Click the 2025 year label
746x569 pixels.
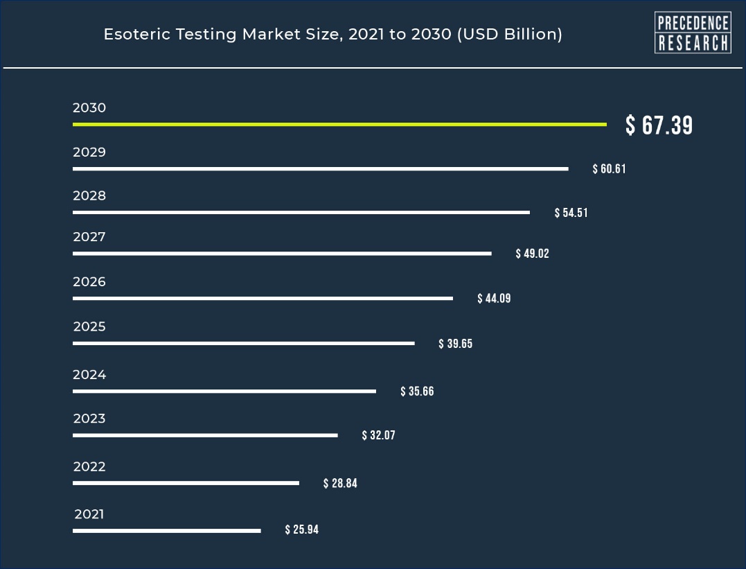[x=89, y=326]
